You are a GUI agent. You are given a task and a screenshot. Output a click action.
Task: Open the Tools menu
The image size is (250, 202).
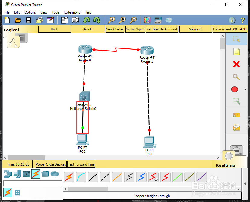tap(56, 12)
